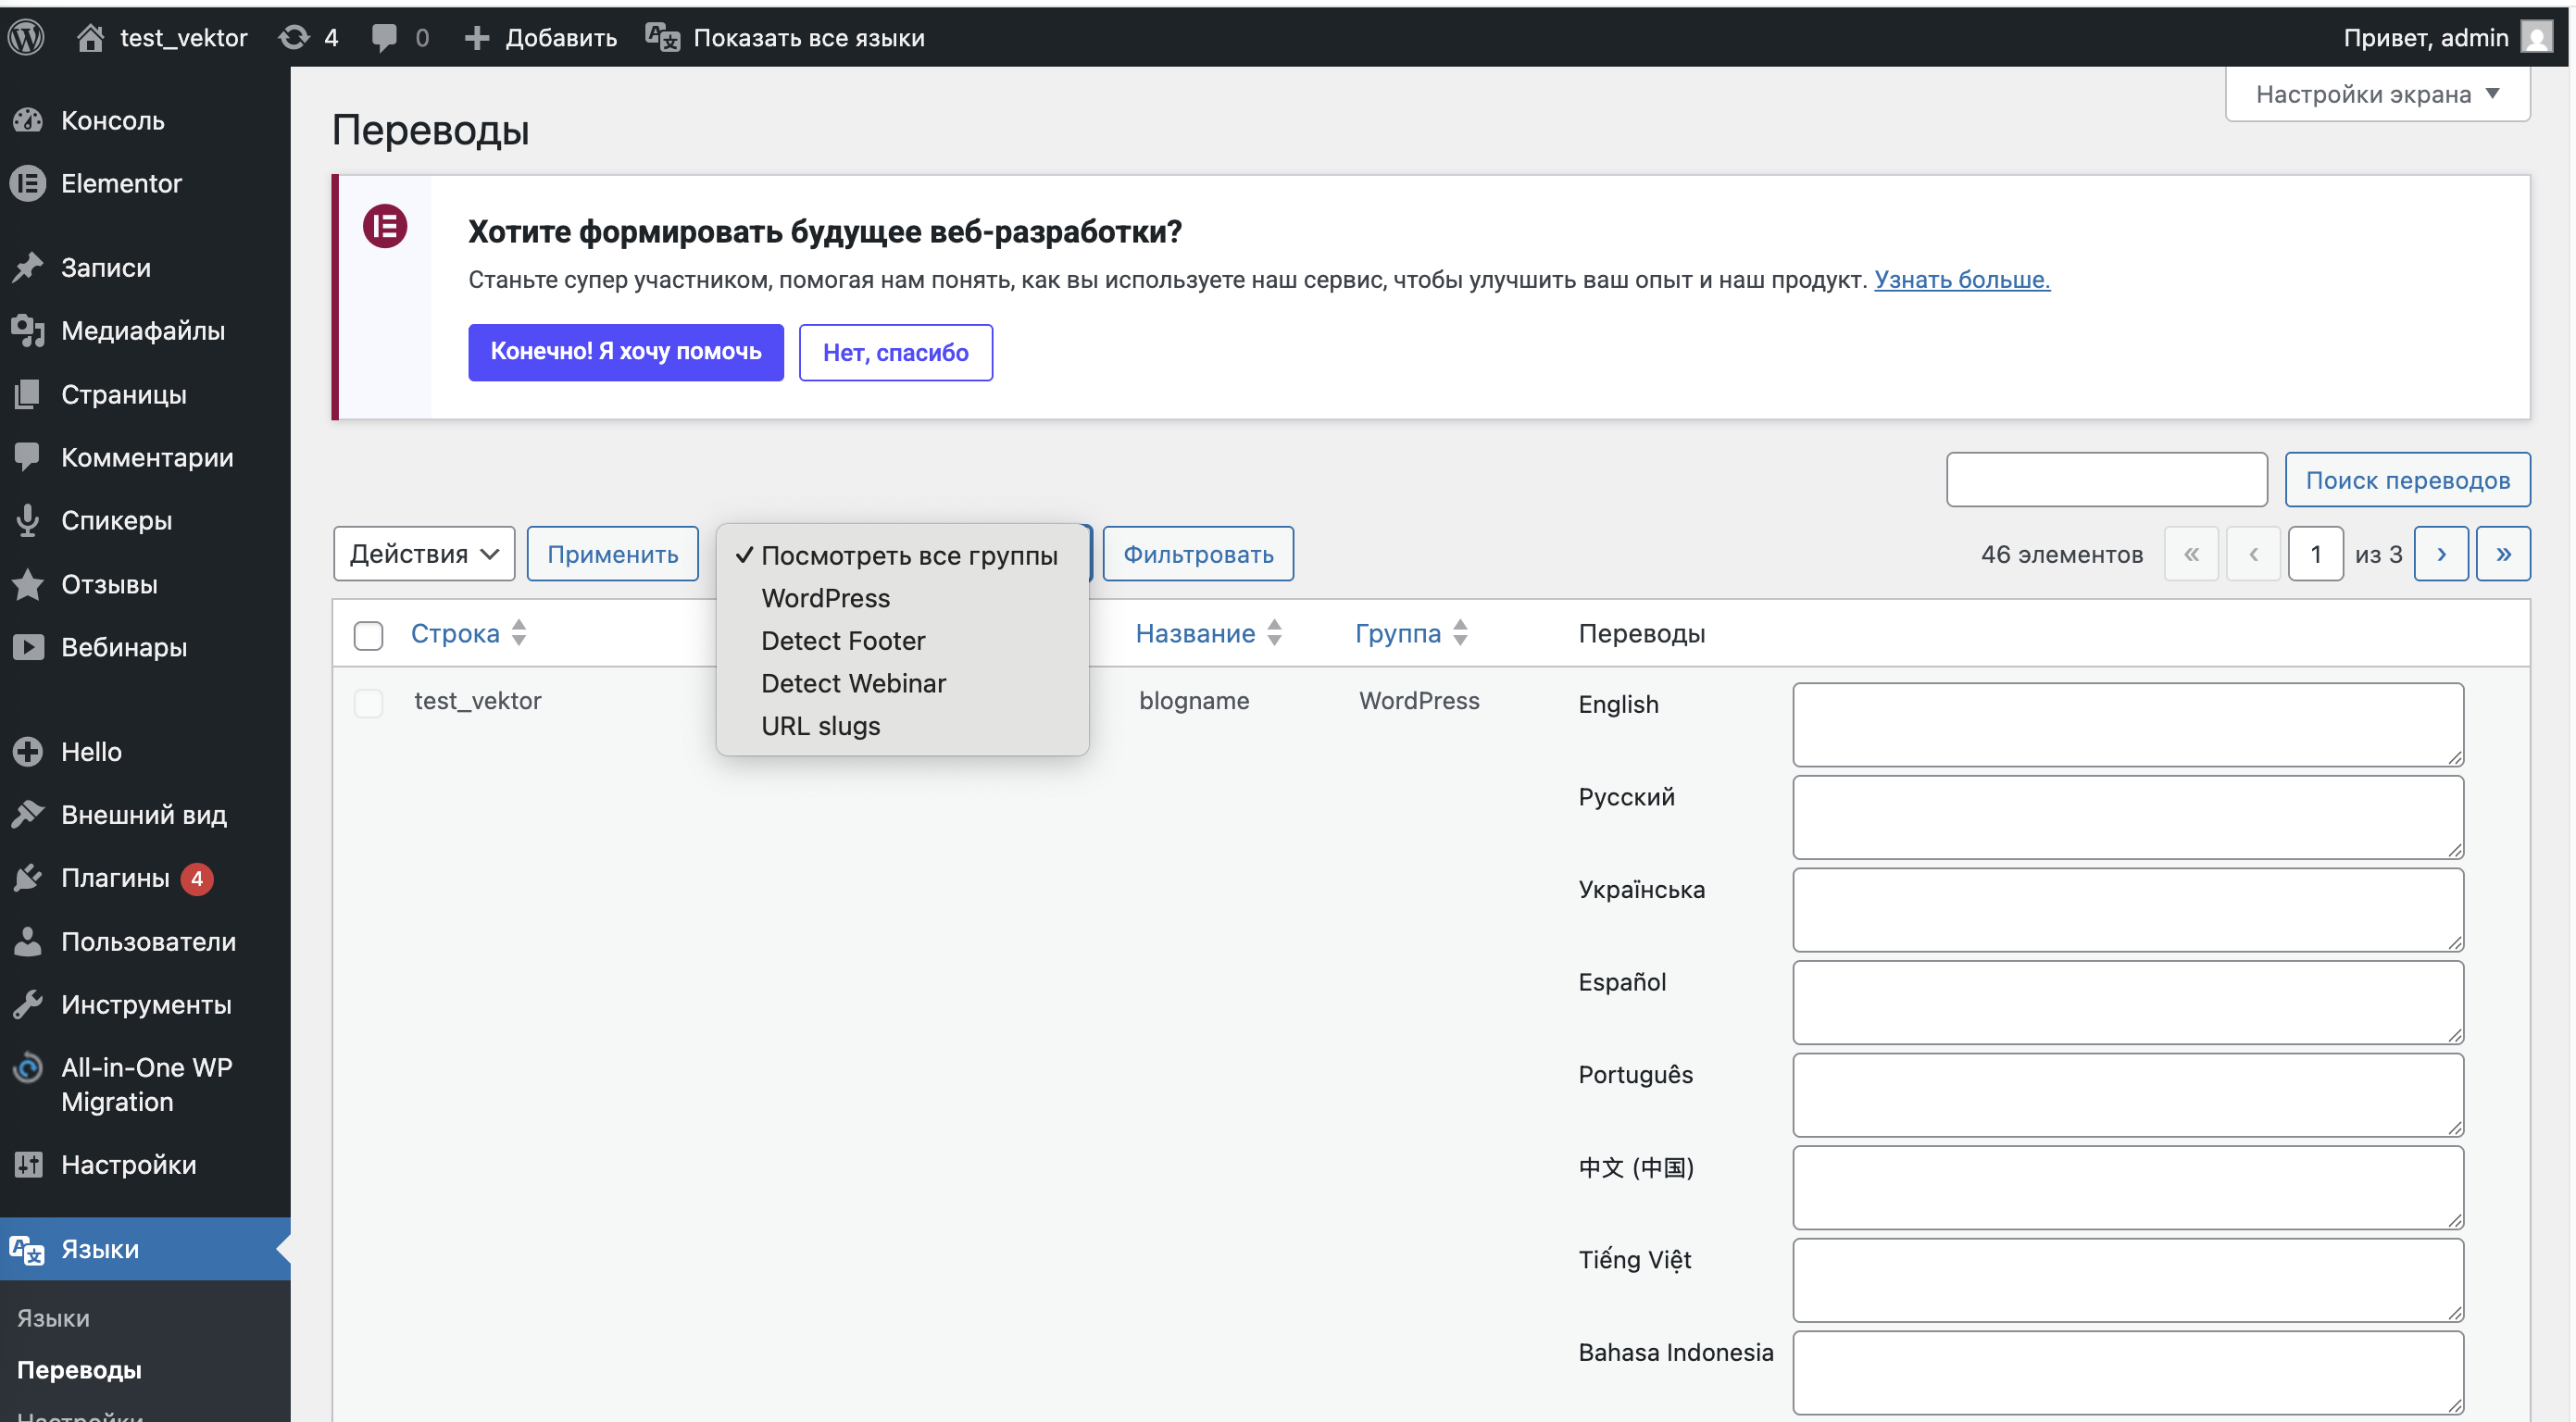The width and height of the screenshot is (2576, 1422).
Task: Click the Фильтровать button
Action: 1197,554
